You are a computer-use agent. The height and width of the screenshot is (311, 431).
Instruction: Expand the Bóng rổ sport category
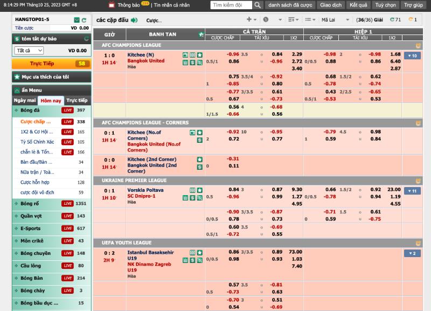tap(52, 204)
